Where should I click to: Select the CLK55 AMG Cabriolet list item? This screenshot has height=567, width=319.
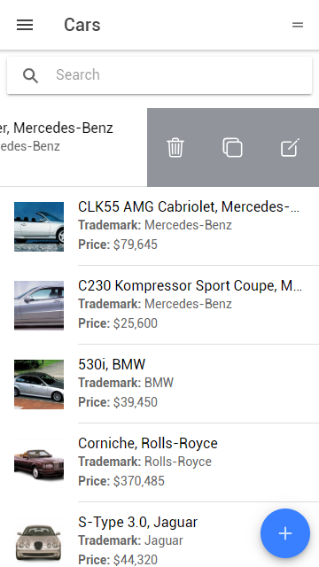pyautogui.click(x=159, y=227)
